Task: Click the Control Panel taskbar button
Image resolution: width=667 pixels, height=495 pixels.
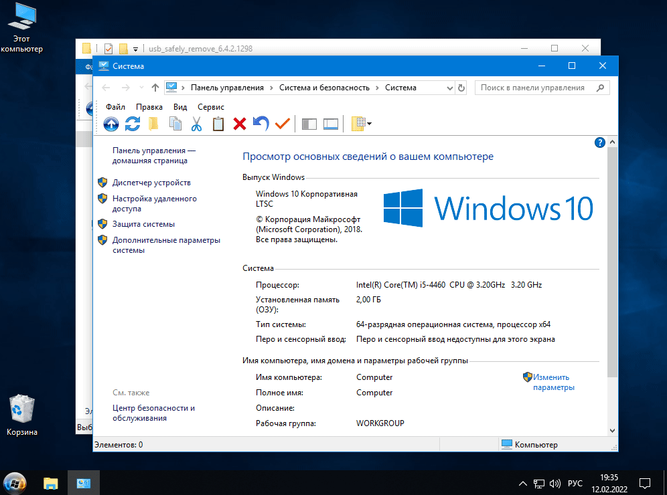Action: (83, 483)
